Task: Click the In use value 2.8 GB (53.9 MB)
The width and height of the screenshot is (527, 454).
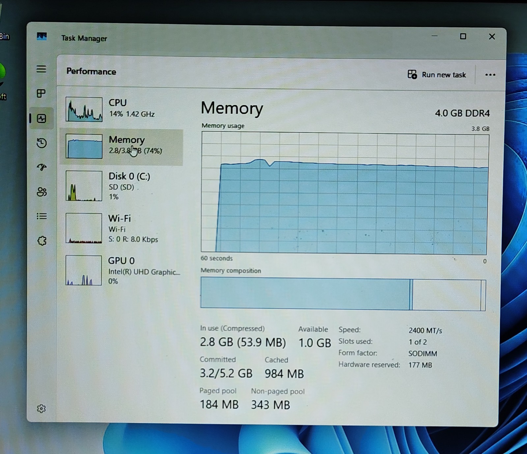Action: tap(243, 342)
